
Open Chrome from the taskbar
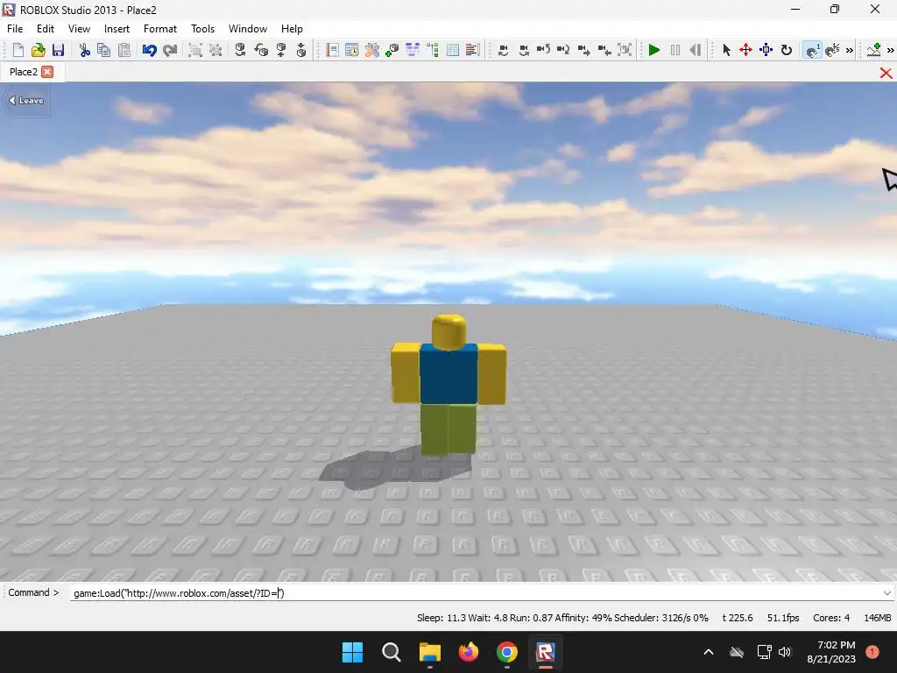[507, 652]
